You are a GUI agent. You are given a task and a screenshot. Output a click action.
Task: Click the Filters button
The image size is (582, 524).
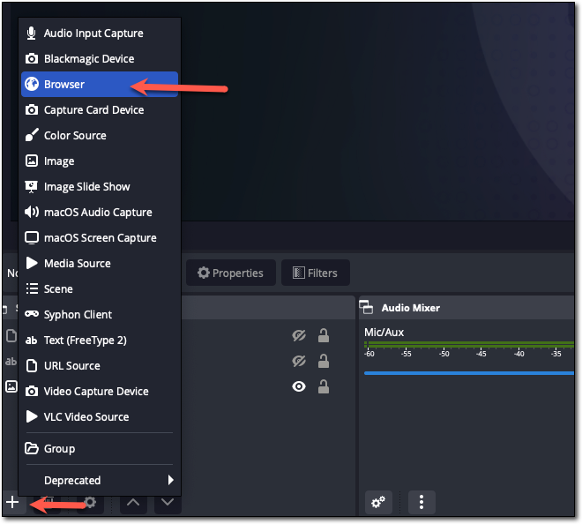click(x=315, y=273)
